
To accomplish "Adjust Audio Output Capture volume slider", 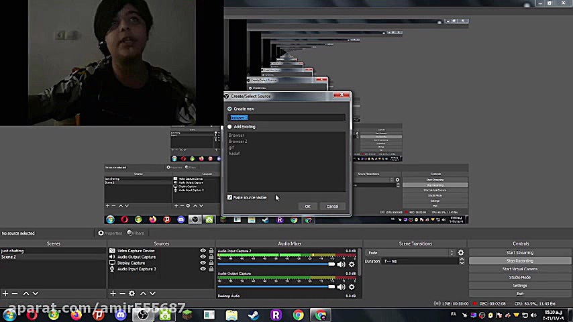I will (276, 286).
